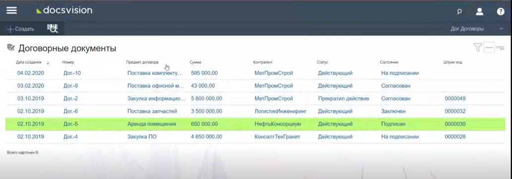Open contract Дог.-4

click(x=70, y=137)
